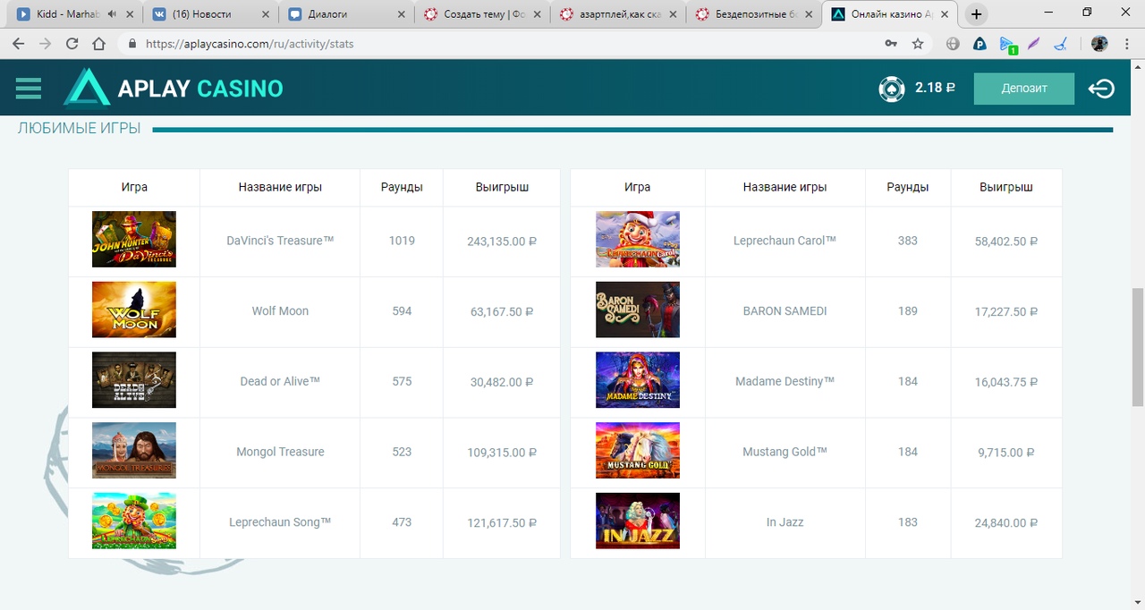The image size is (1145, 610).
Task: Open the browser home page
Action: 98,44
